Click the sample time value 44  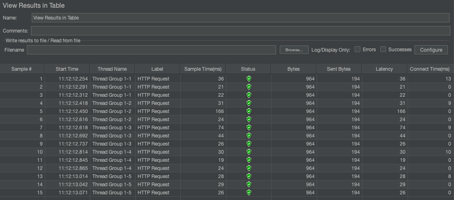(203, 135)
